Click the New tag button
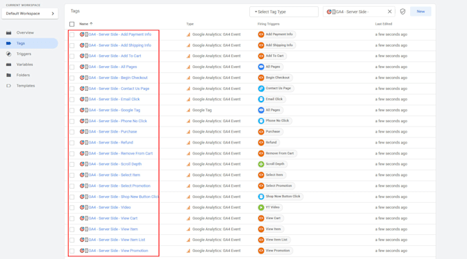The image size is (467, 259). (420, 11)
